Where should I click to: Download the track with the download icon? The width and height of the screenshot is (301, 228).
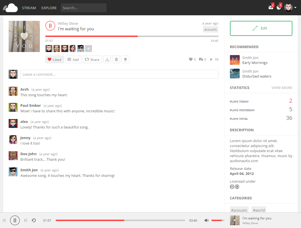point(107,60)
